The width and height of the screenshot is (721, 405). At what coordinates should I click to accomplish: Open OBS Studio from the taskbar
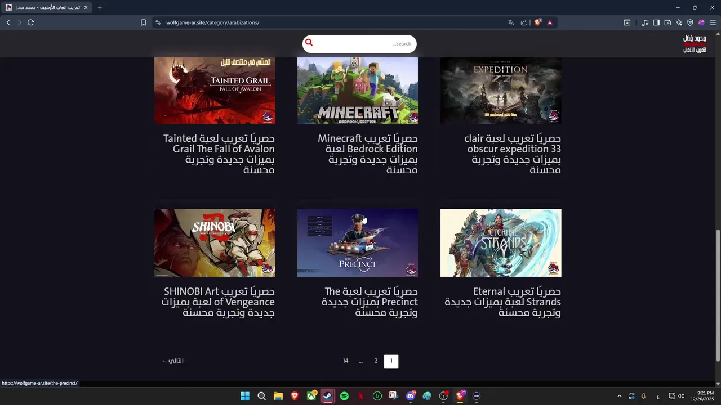point(443,396)
